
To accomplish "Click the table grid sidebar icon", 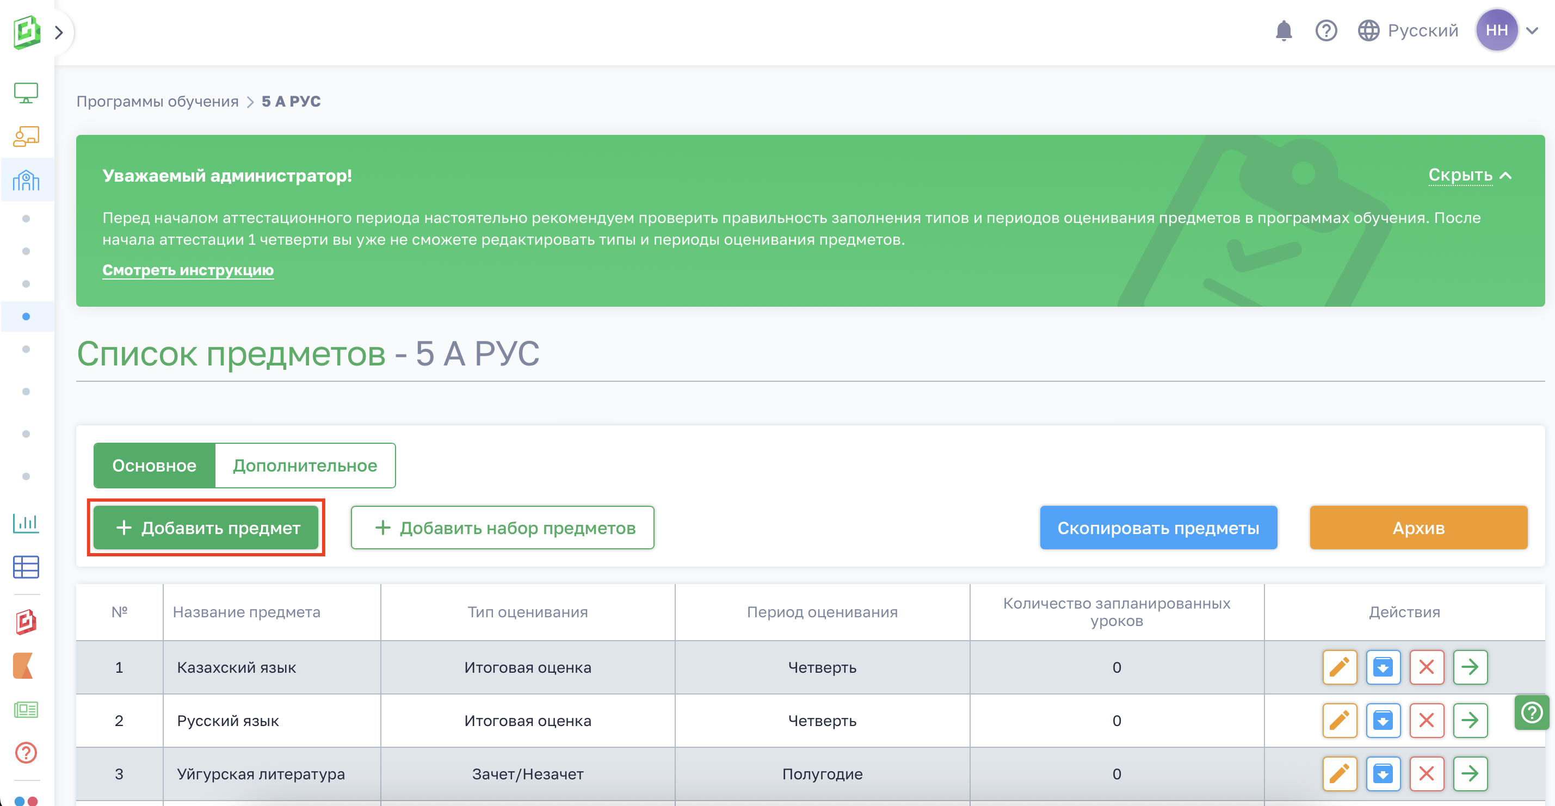I will 26,567.
